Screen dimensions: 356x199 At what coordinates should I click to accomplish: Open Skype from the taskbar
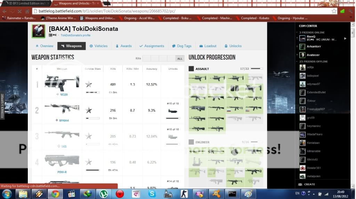[x=152, y=194]
